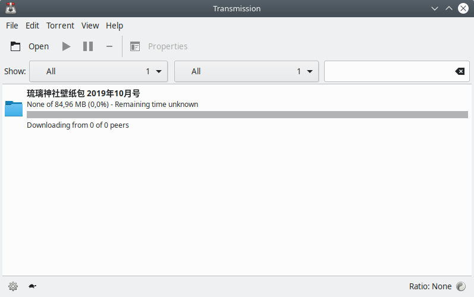The image size is (474, 297).
Task: Clear the search field with backspace icon
Action: click(x=460, y=71)
